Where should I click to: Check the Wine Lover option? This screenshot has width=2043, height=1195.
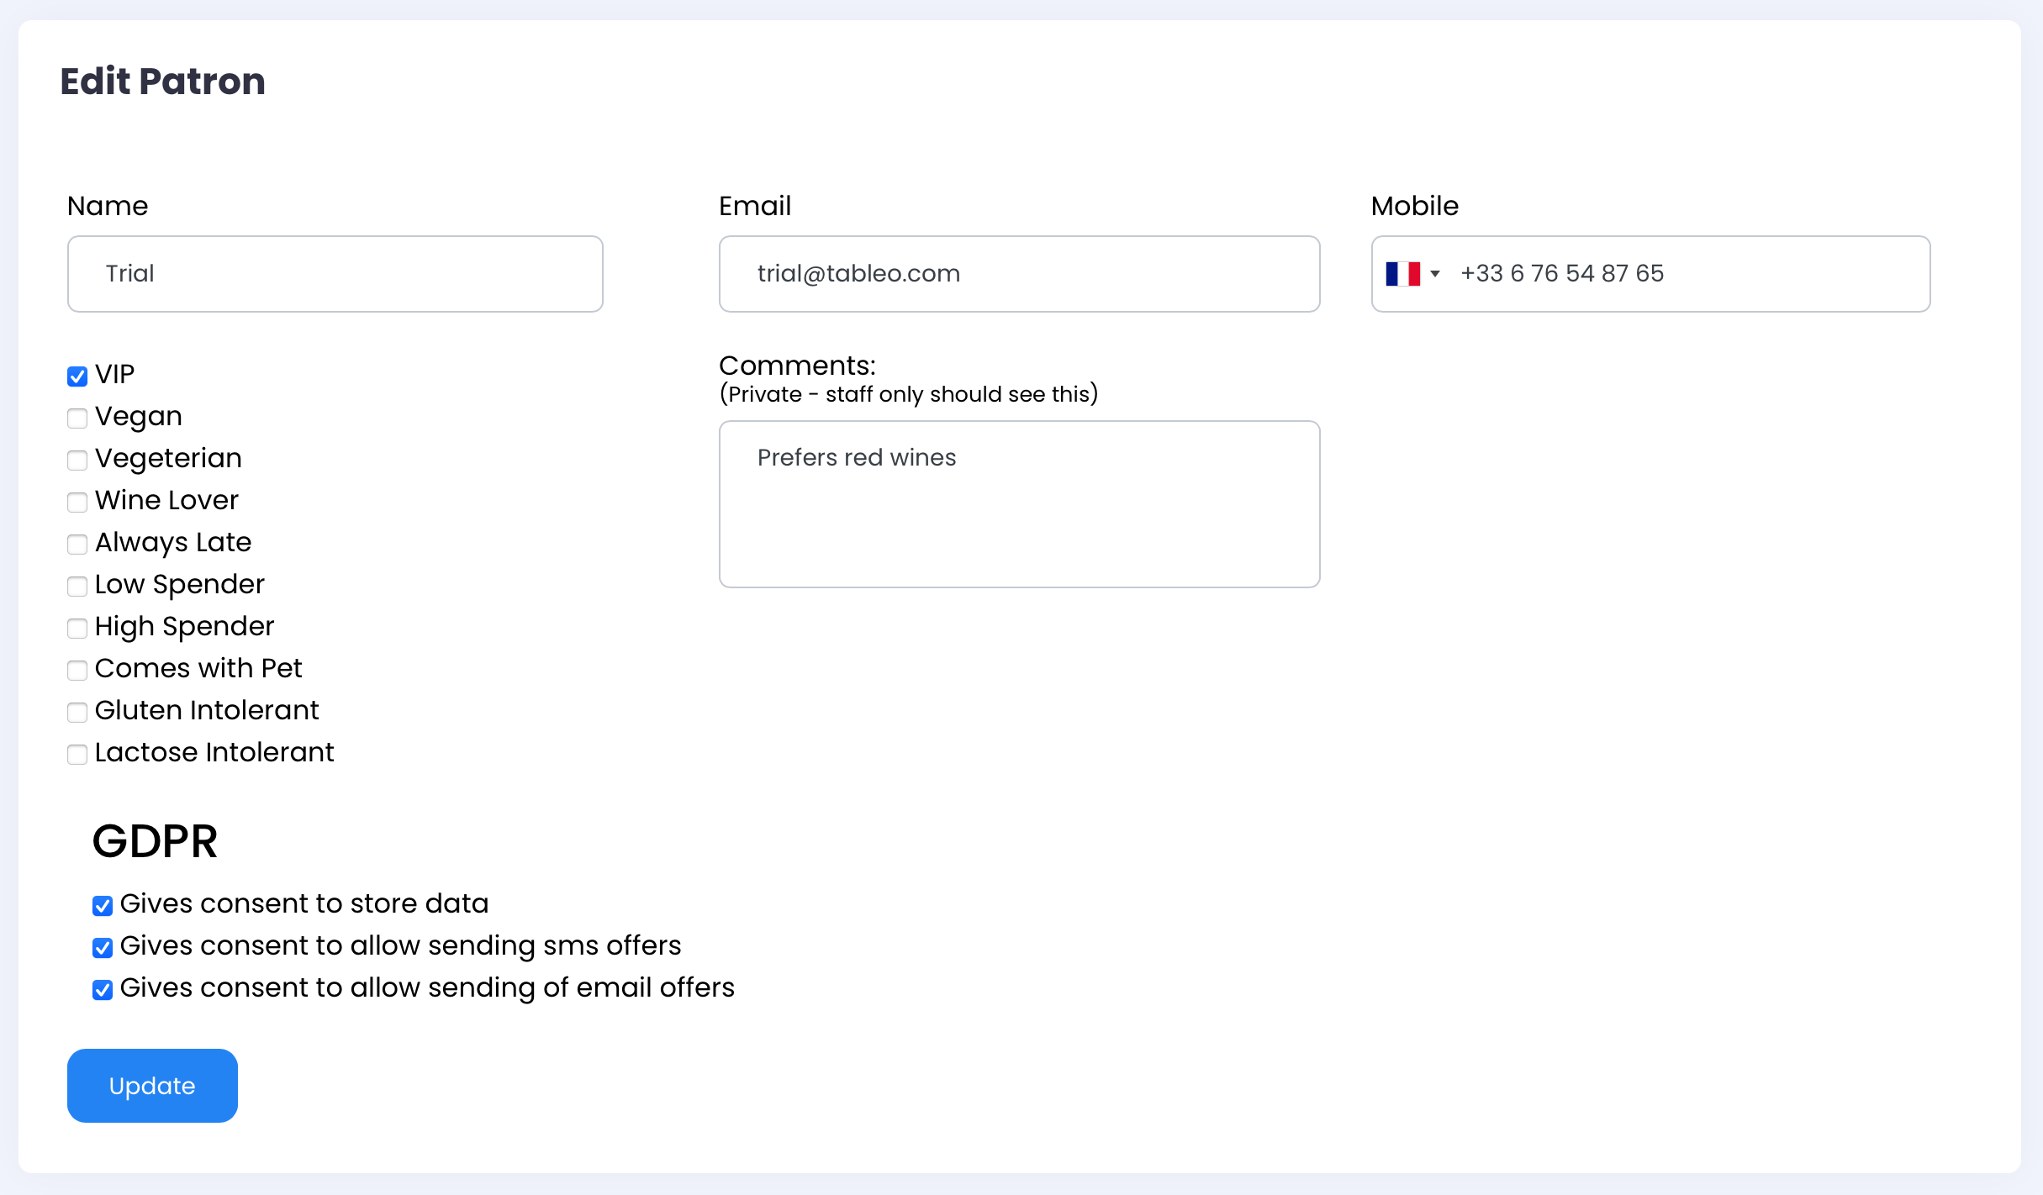[x=77, y=503]
